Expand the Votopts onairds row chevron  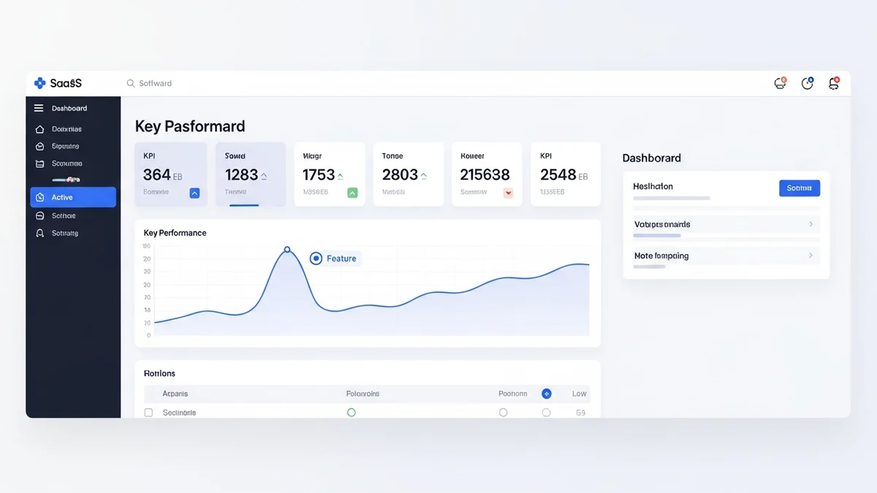point(810,224)
